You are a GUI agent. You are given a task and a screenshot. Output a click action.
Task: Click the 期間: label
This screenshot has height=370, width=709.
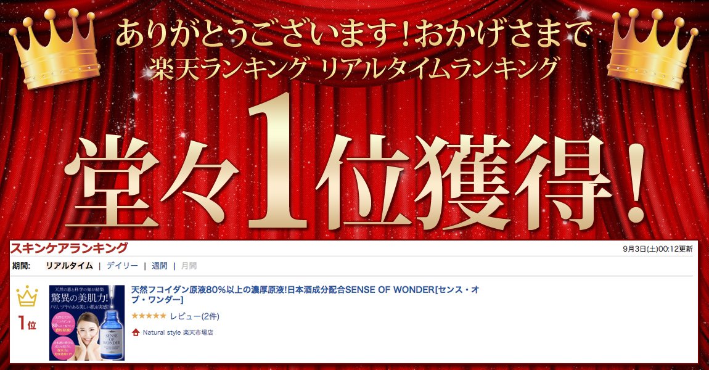coord(21,266)
